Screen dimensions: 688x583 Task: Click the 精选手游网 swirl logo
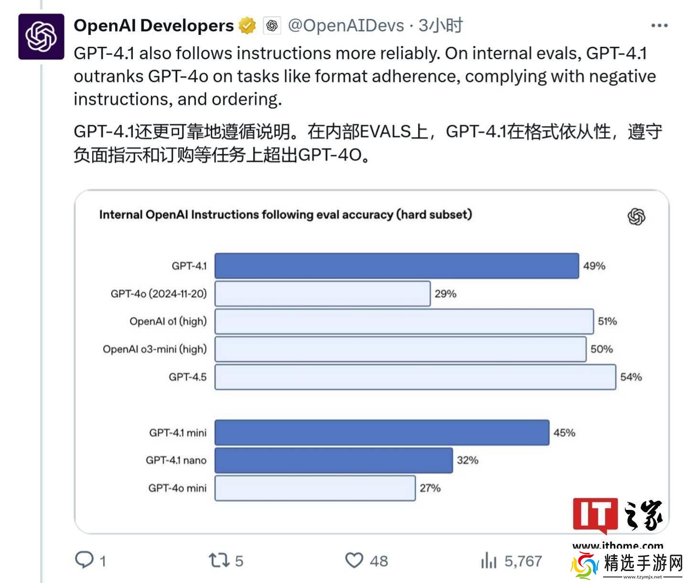click(585, 566)
